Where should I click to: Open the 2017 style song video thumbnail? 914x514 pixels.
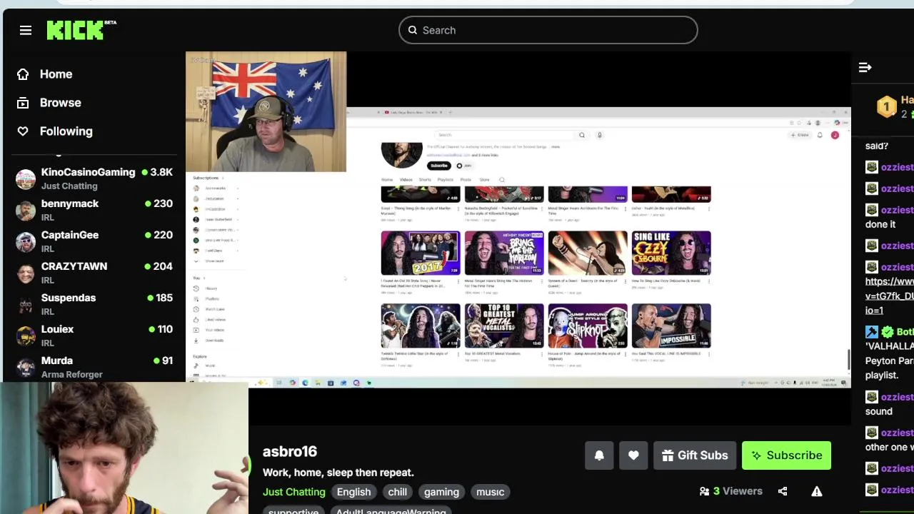421,253
